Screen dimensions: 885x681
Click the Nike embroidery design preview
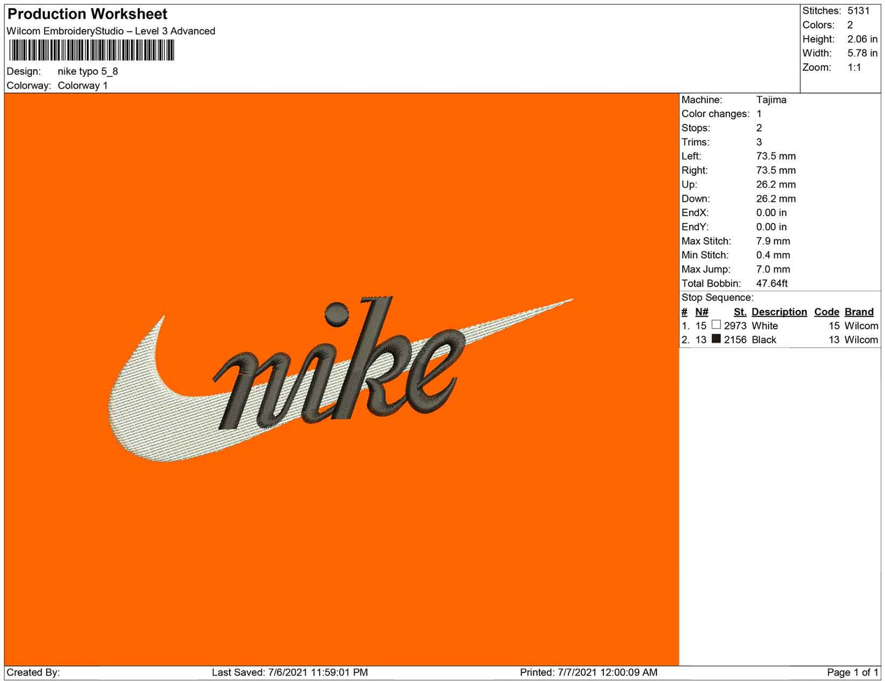click(340, 380)
